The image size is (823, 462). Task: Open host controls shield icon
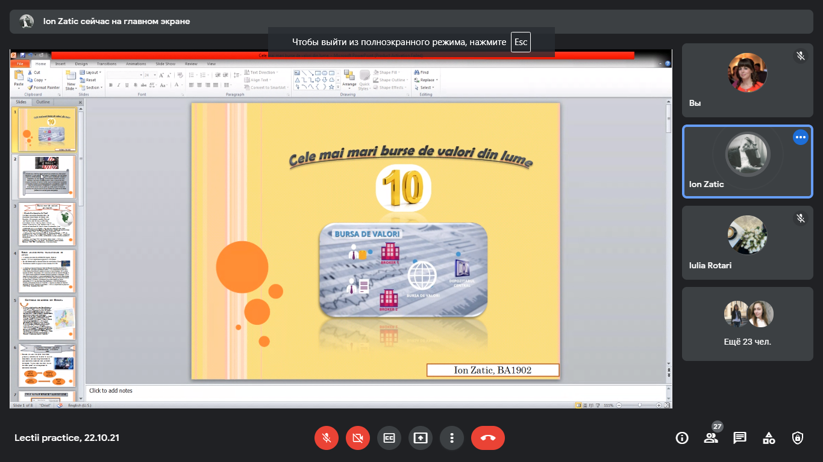798,438
